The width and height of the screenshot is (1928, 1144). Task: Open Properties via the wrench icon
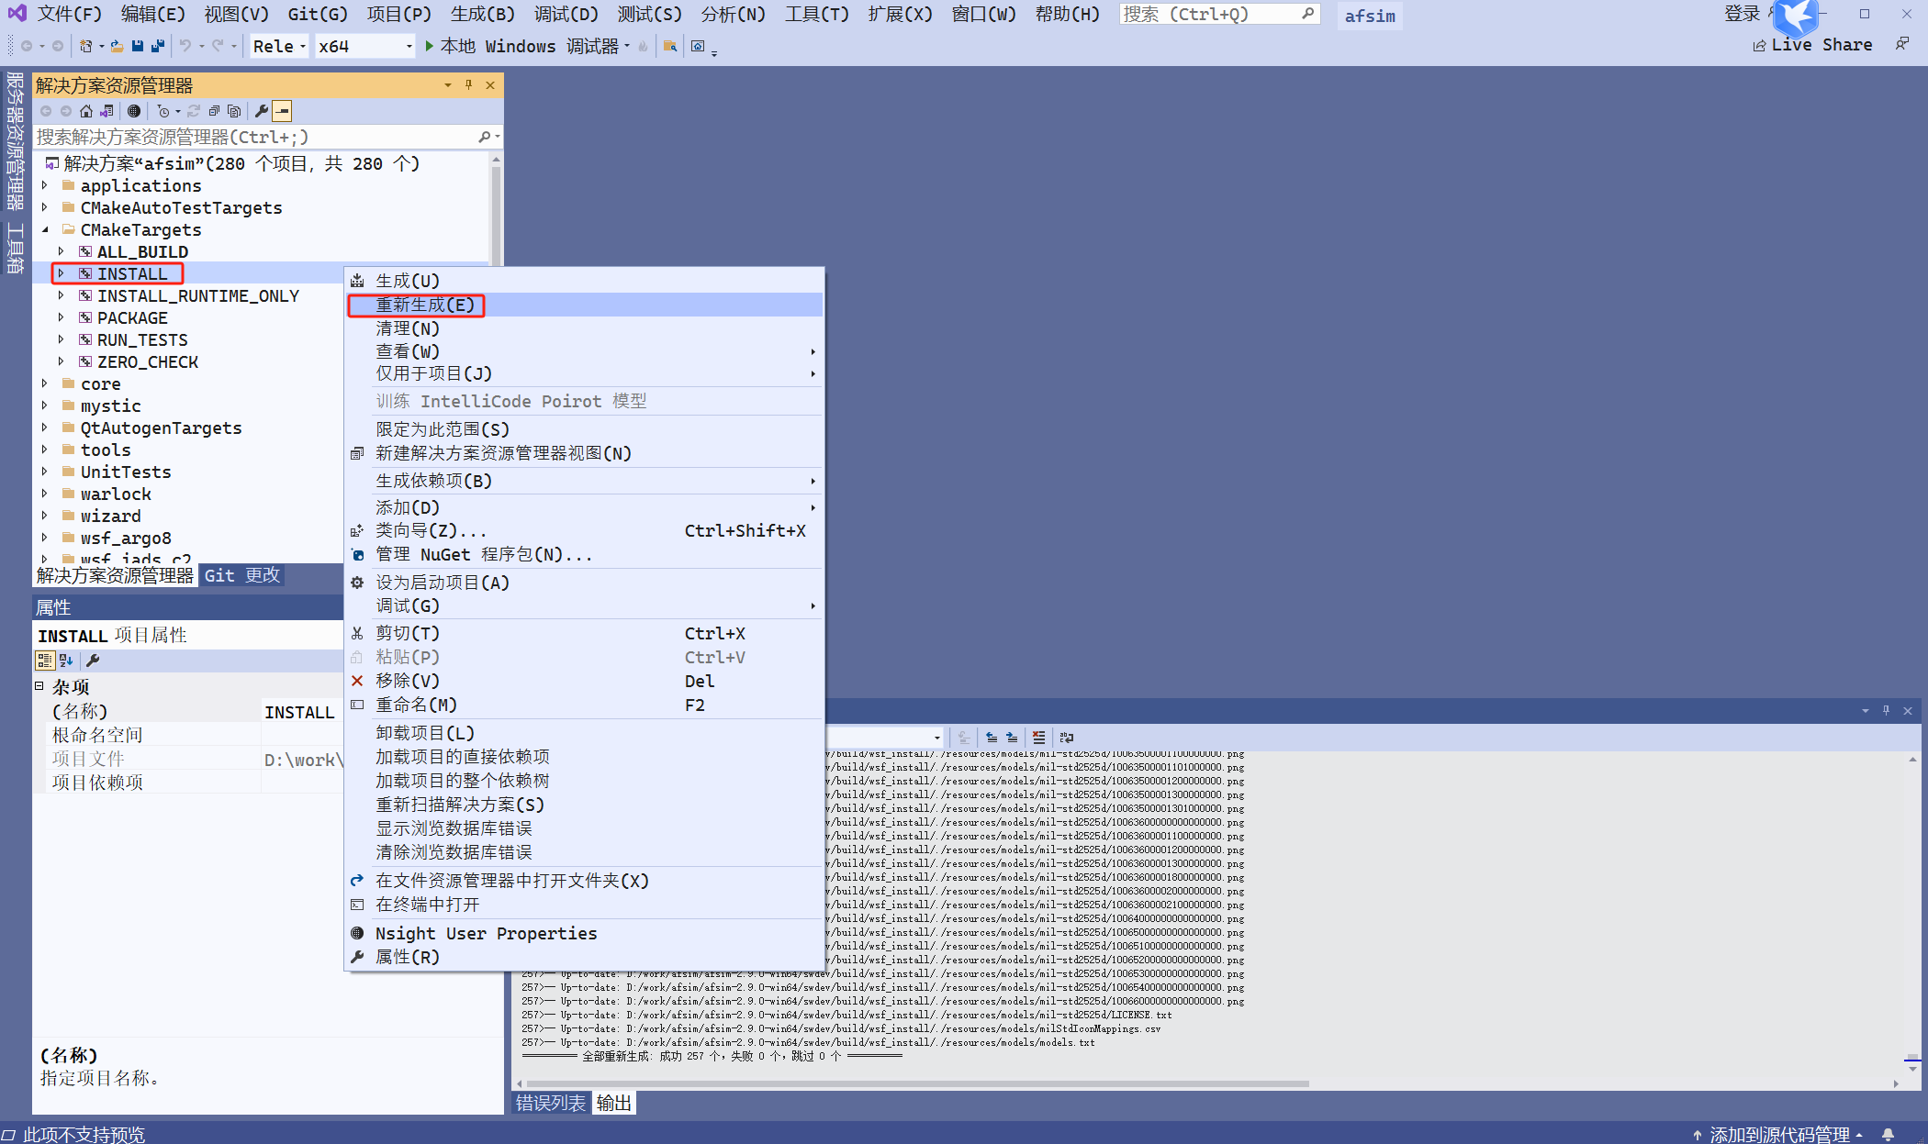[262, 110]
